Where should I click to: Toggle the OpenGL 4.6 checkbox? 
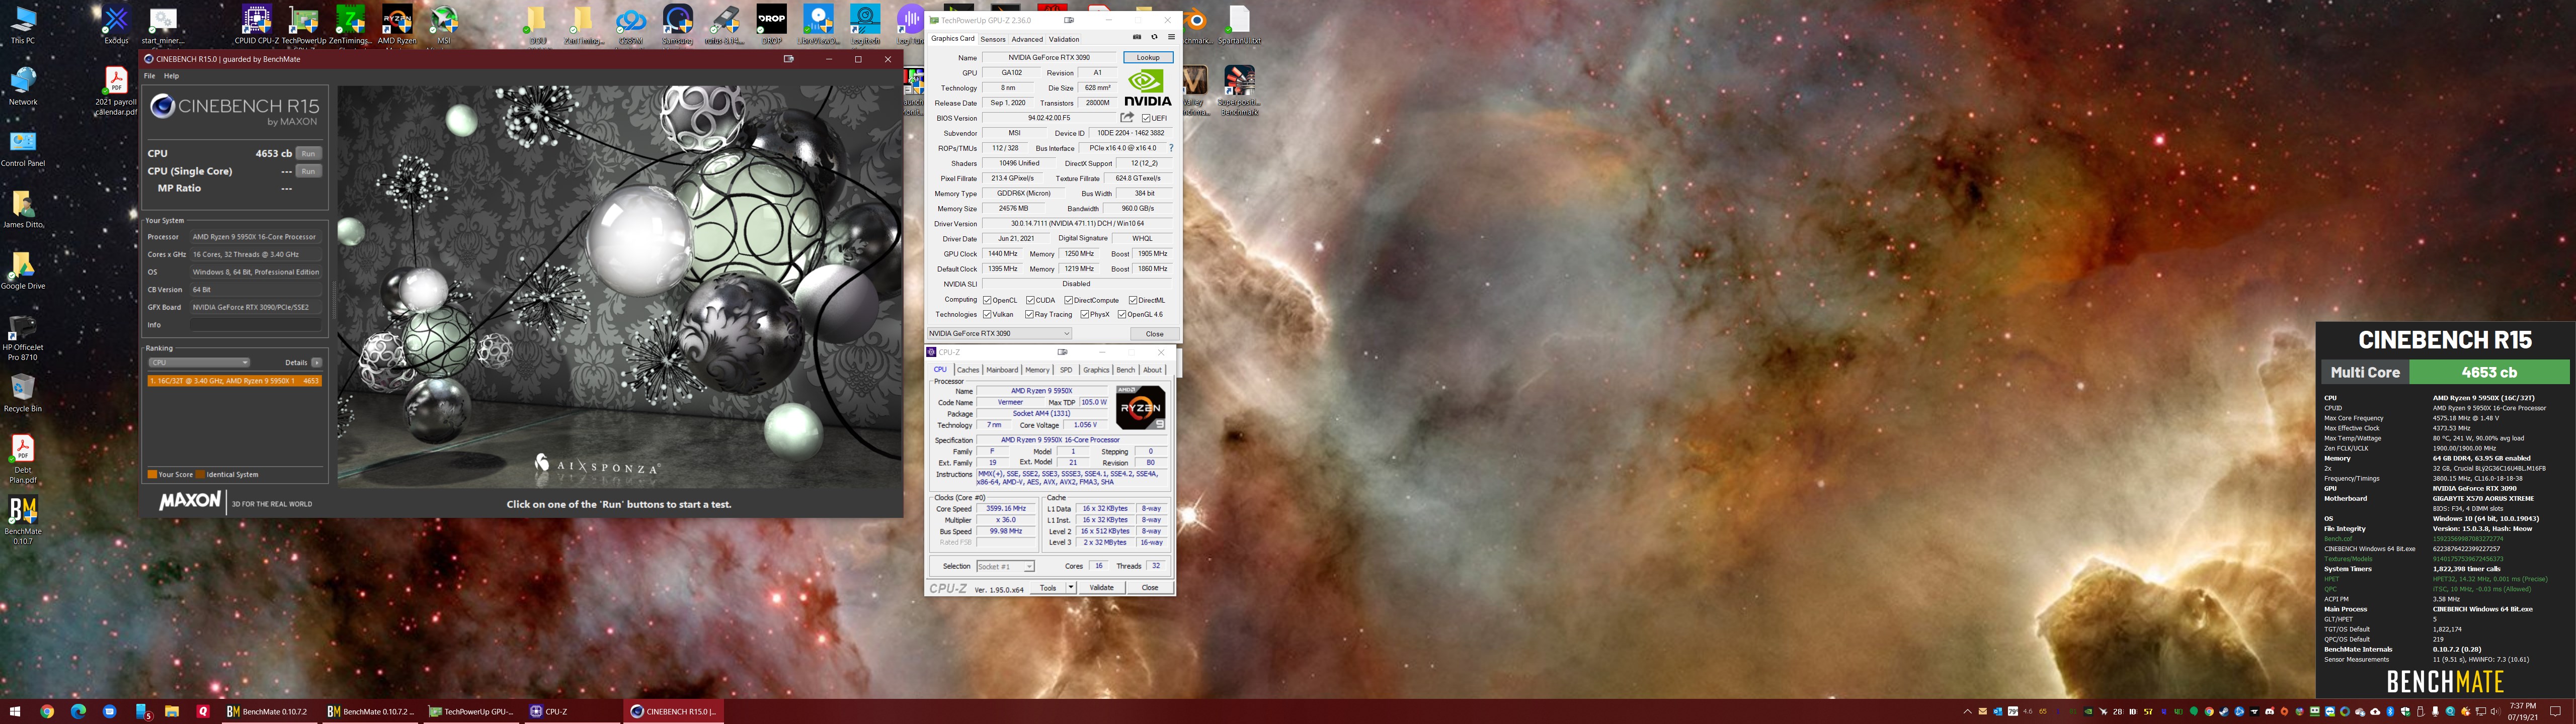tap(1122, 314)
